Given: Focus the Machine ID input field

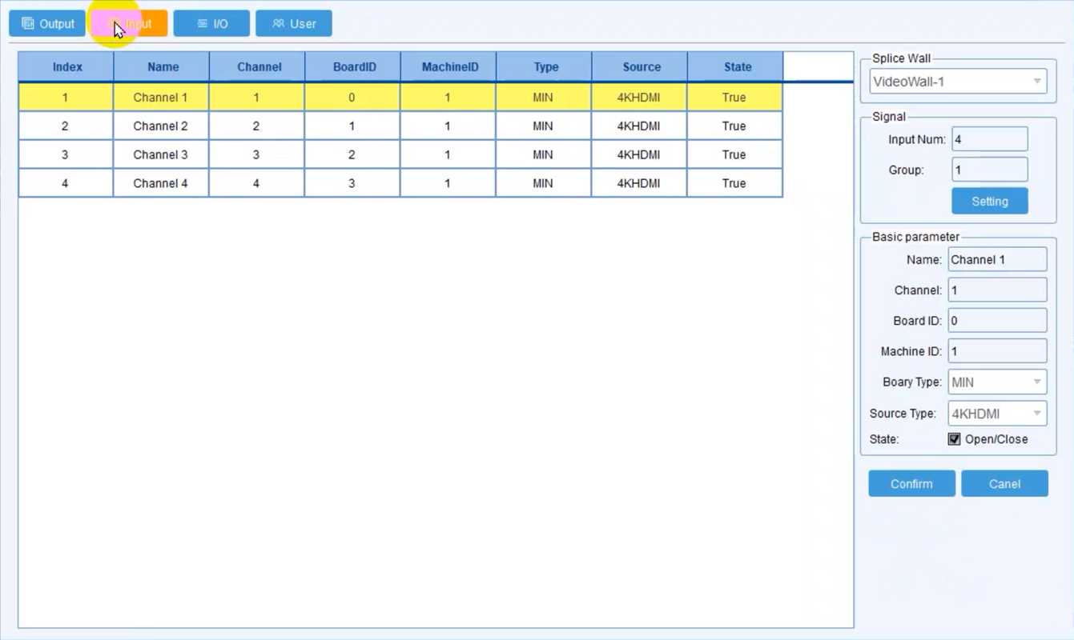Looking at the screenshot, I should pos(997,351).
